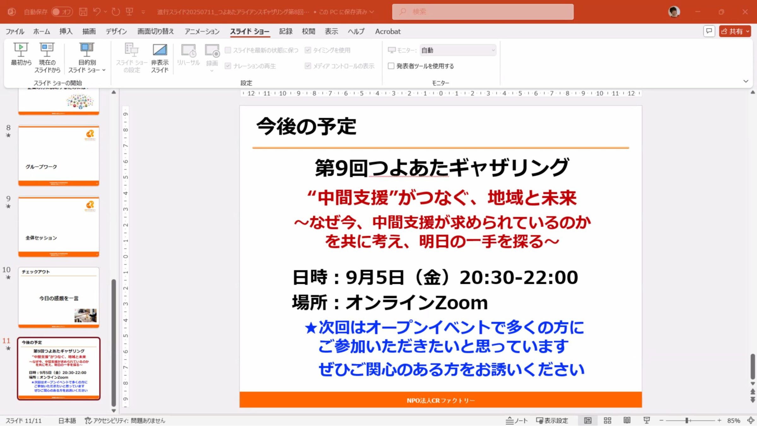Select slide 9 thumbnail '全体セッション'
This screenshot has width=757, height=426.
(x=59, y=227)
